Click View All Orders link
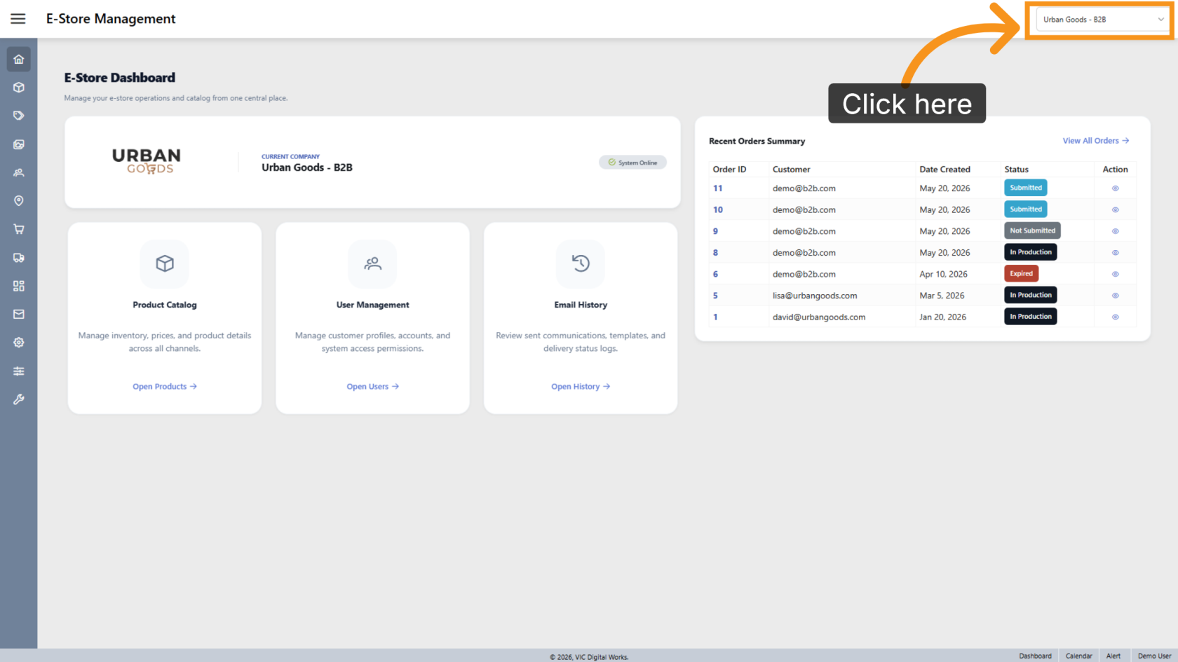Screen dimensions: 1178x662 [x=1096, y=141]
